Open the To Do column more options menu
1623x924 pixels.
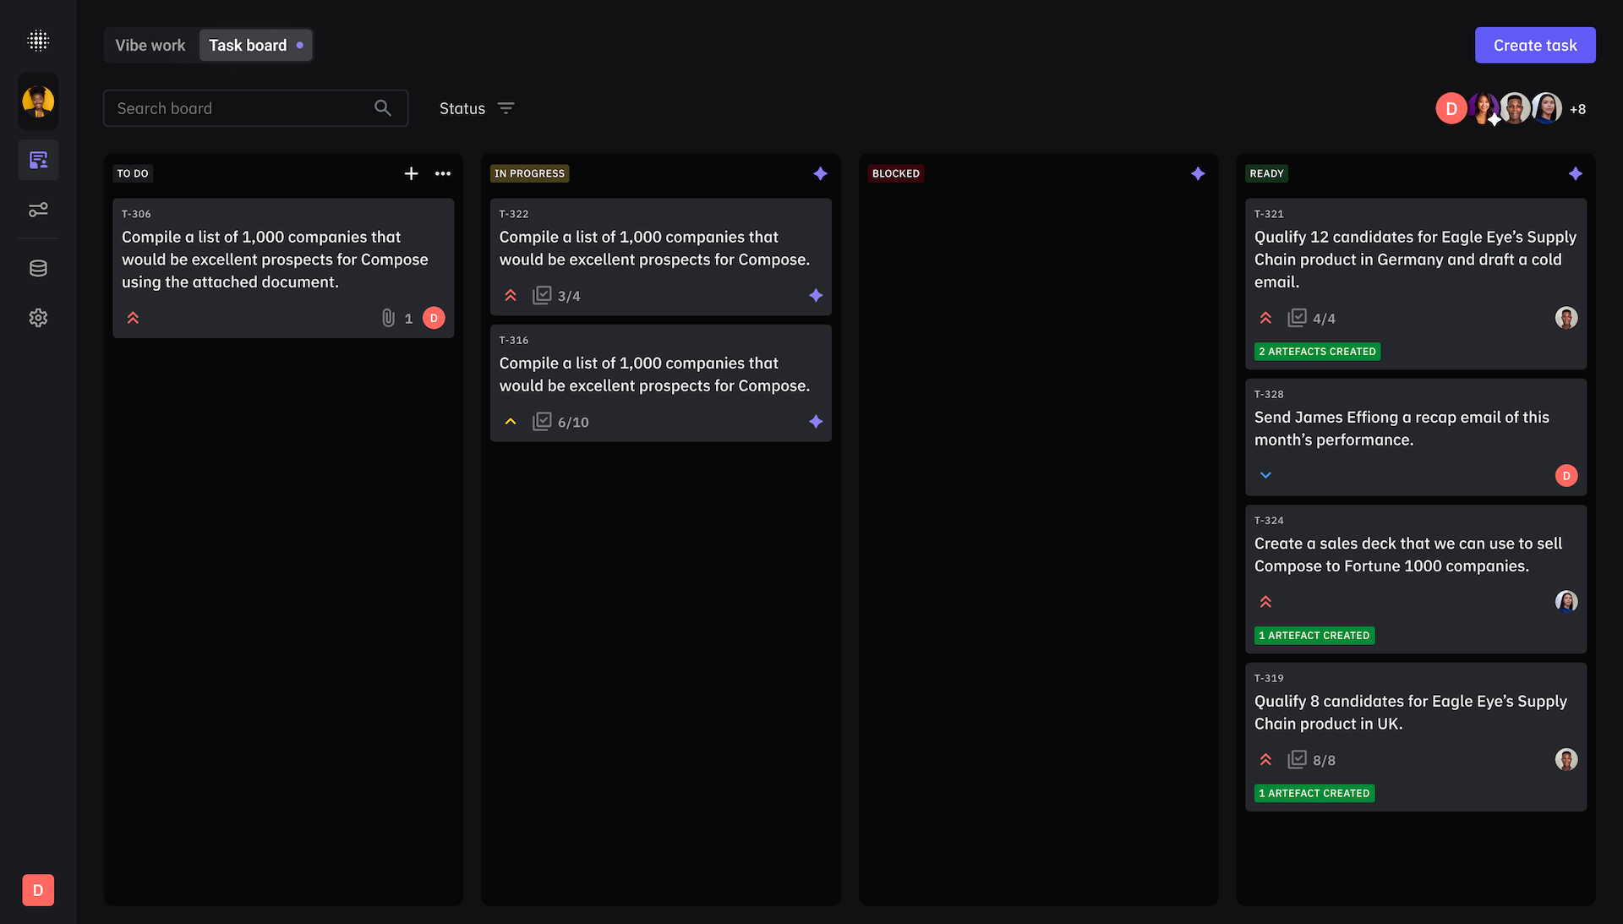443,173
